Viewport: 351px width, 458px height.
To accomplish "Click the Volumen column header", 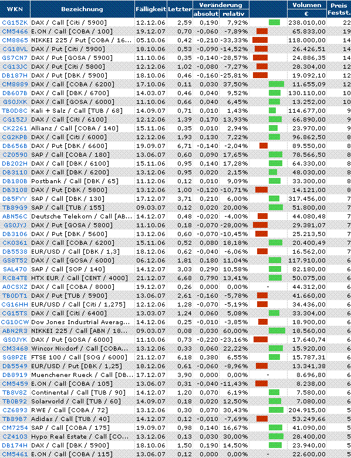I will click(x=306, y=5).
